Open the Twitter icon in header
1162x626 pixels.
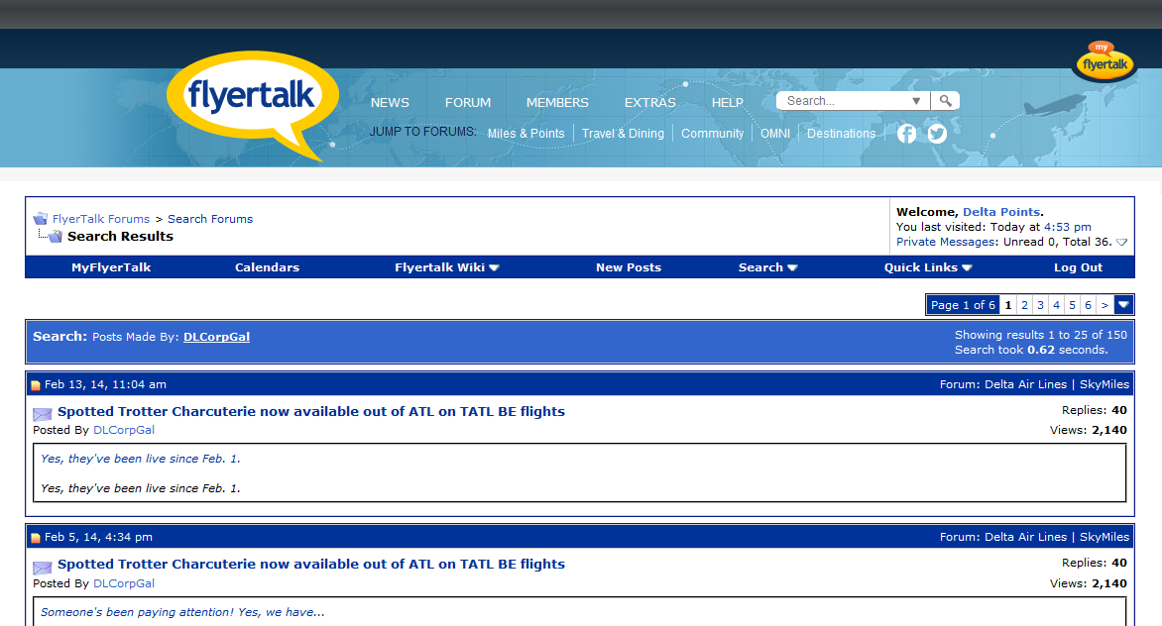coord(937,134)
